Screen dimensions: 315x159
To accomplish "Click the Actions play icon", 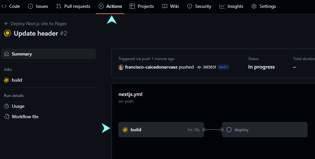I will pos(101,7).
